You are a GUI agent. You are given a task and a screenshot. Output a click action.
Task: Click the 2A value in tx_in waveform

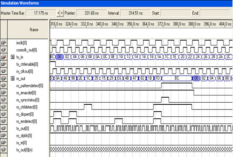(x=221, y=57)
